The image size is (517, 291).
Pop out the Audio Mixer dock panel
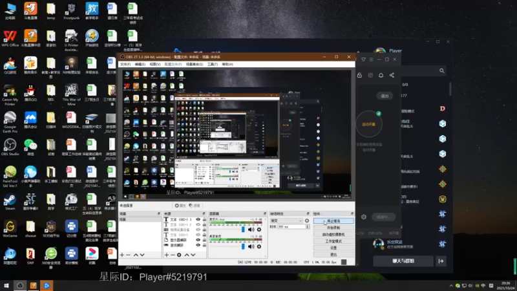265,214
